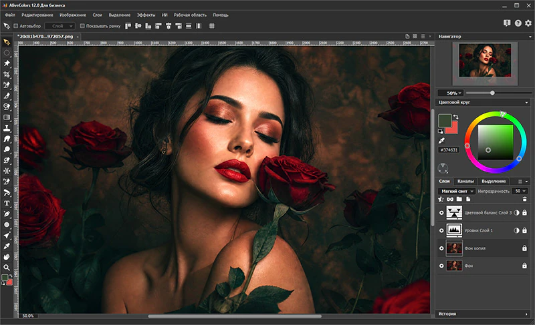Open the Помощь menu
Image resolution: width=535 pixels, height=325 pixels.
coord(221,15)
